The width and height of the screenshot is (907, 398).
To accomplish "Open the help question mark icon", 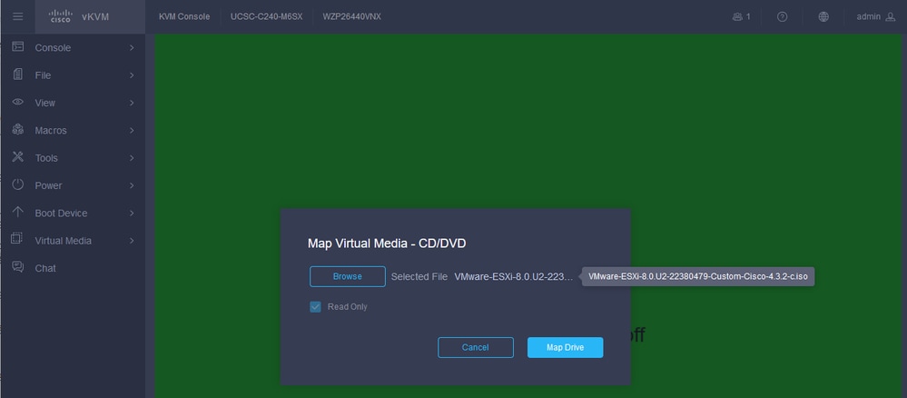I will pos(782,16).
